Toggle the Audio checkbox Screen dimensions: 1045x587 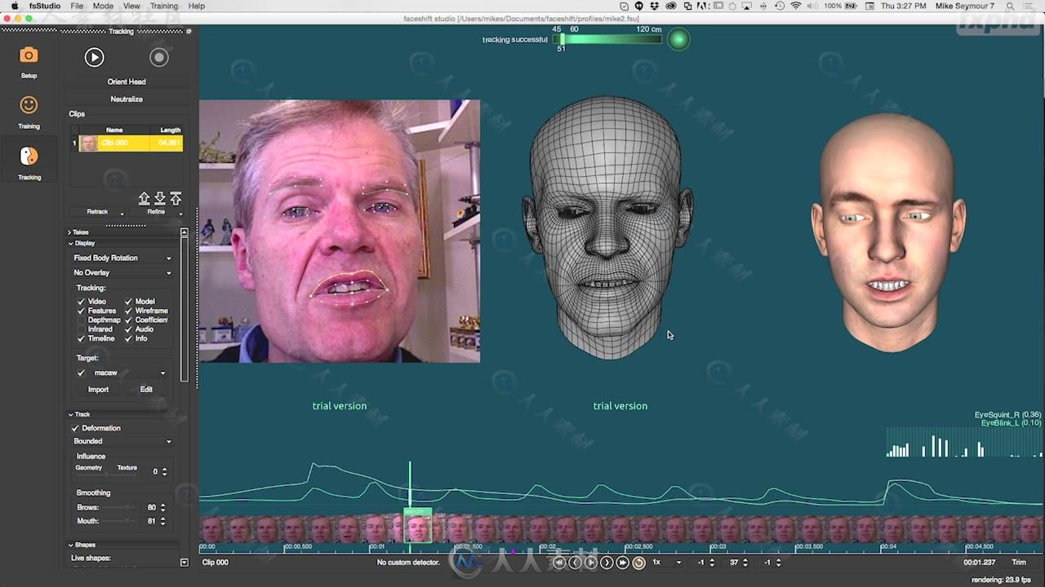click(128, 329)
